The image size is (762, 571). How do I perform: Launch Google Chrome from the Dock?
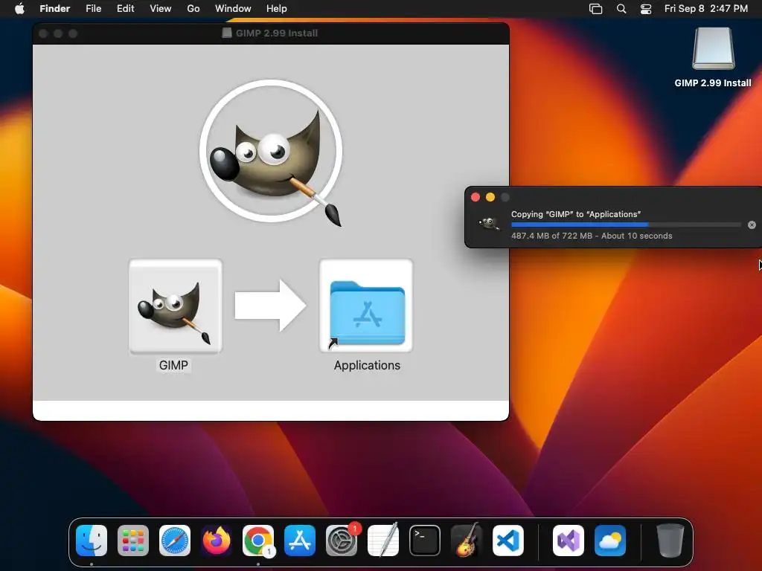258,541
